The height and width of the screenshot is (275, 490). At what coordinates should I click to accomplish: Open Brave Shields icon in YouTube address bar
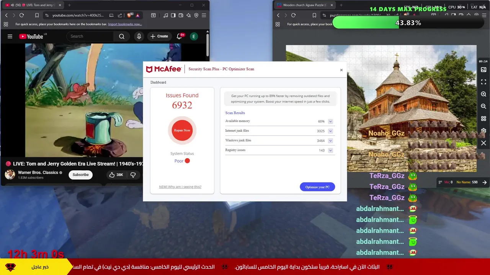click(x=129, y=15)
